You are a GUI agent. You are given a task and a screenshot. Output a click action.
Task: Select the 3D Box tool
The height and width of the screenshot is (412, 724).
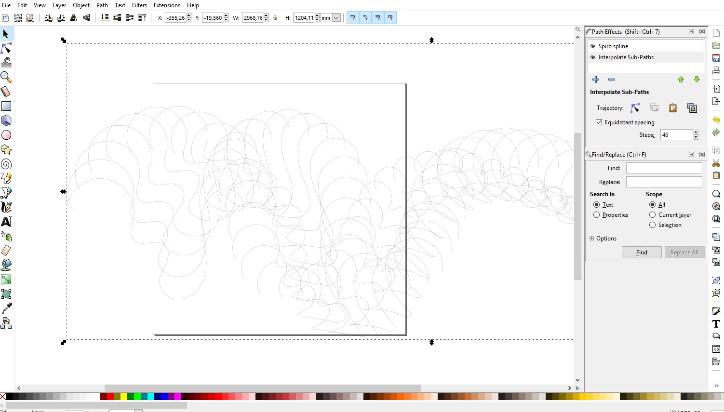coord(6,120)
